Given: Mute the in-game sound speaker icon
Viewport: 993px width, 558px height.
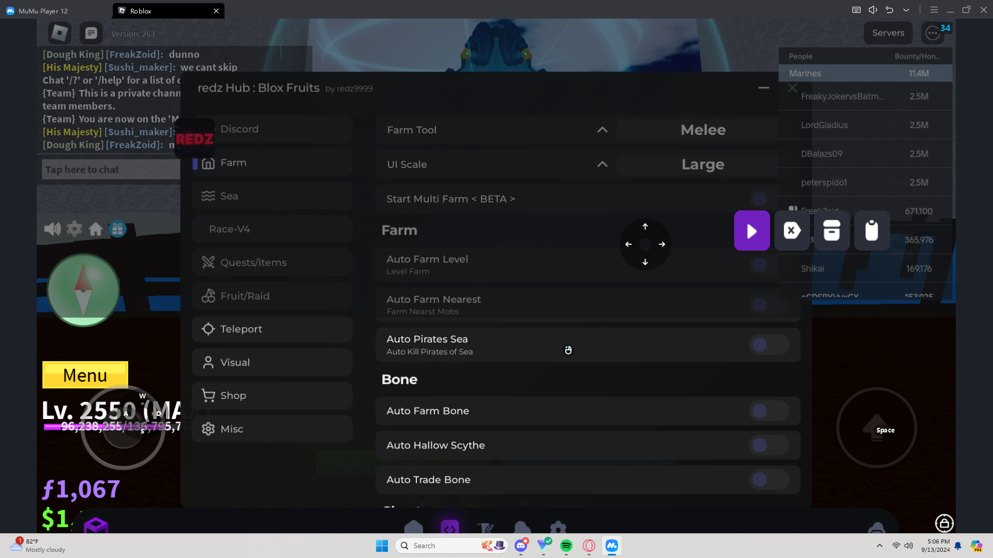Looking at the screenshot, I should 52,228.
